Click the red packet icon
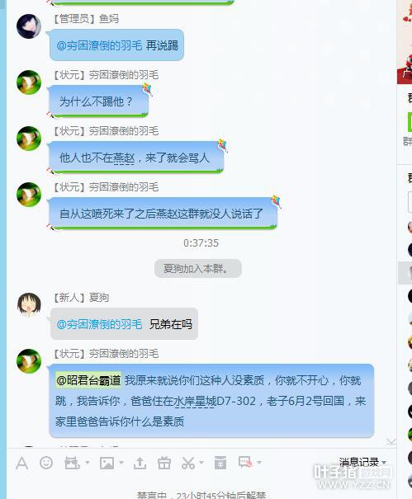Screen dimensions: 412x499 [x=220, y=463]
